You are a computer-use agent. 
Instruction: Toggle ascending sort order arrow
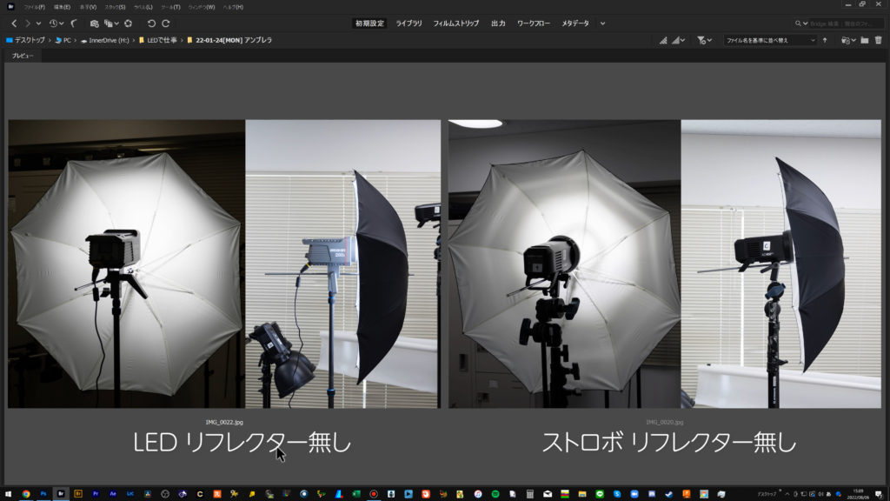[825, 40]
